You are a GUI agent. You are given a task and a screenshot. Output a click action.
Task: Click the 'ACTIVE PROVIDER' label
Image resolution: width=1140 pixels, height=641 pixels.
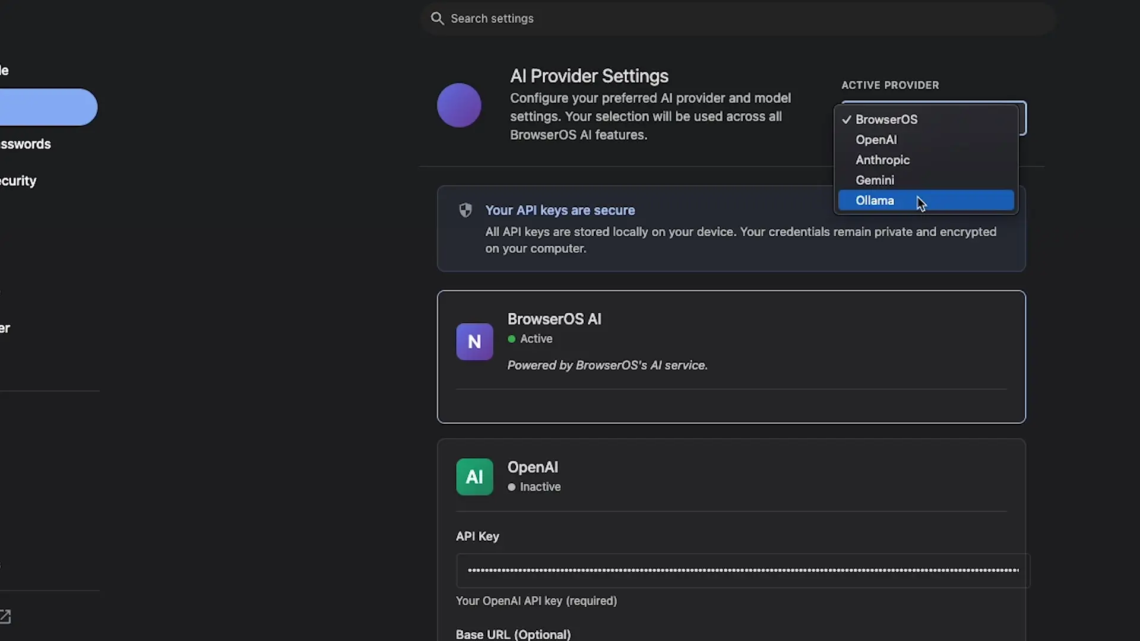pyautogui.click(x=890, y=85)
